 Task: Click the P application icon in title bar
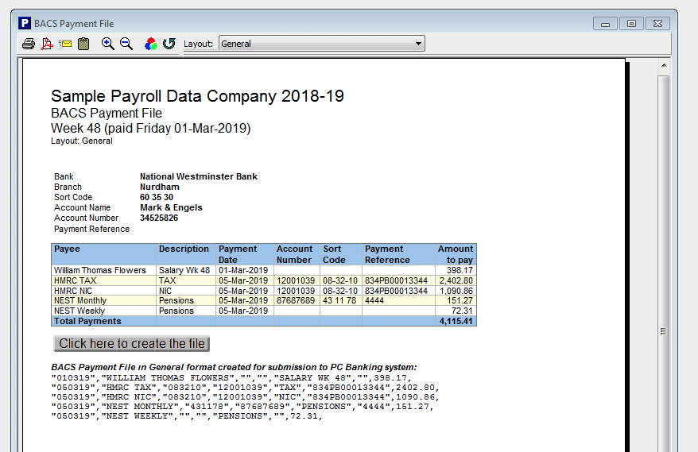pyautogui.click(x=25, y=23)
